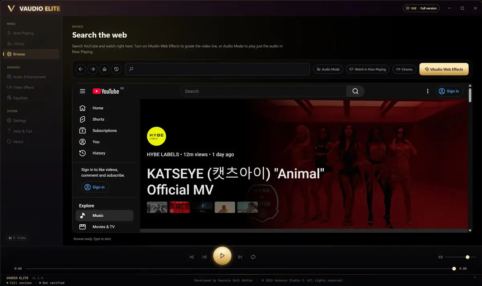Open YouTube three-dot settings menu
The height and width of the screenshot is (286, 482).
coord(428,91)
